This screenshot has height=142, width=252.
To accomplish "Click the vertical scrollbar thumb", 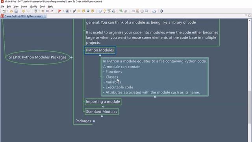I will (249, 107).
